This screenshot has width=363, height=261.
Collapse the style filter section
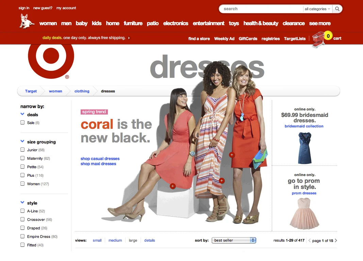(x=22, y=202)
